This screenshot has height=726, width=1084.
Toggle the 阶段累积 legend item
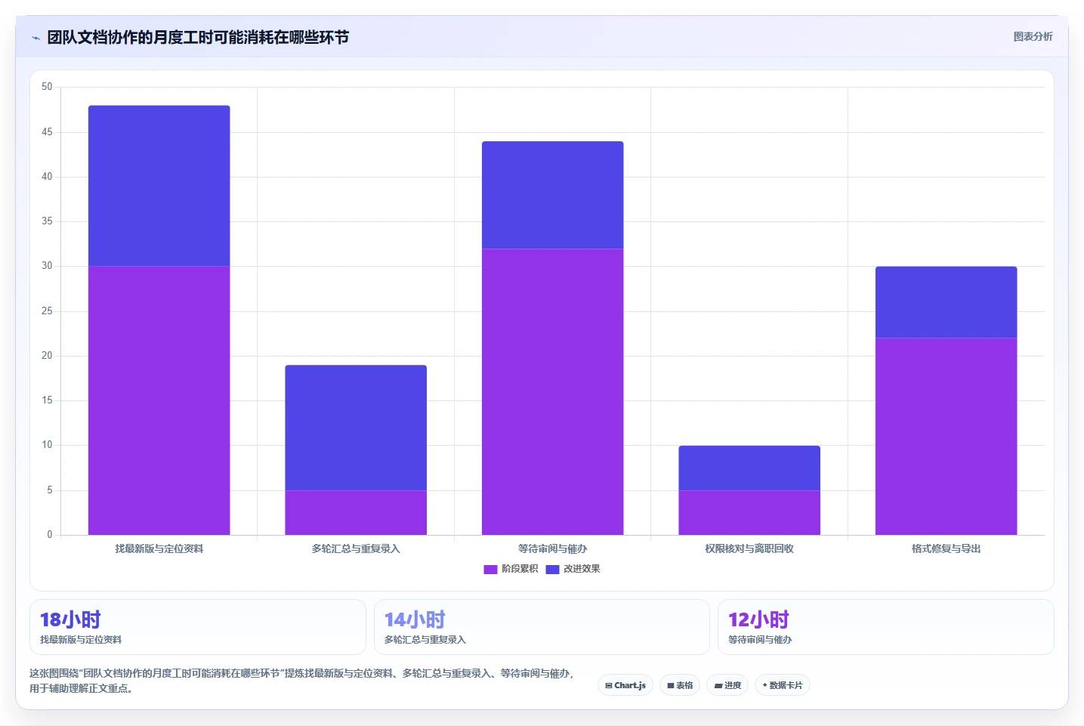point(511,569)
